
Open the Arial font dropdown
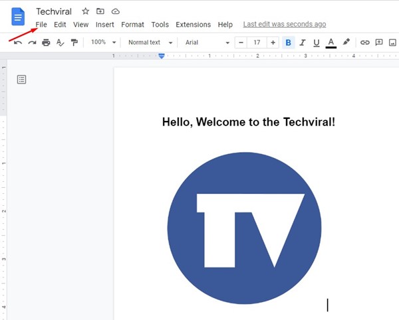click(x=207, y=42)
